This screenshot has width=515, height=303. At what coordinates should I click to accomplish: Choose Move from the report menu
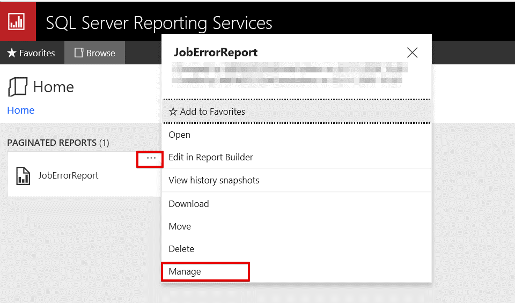coord(180,226)
